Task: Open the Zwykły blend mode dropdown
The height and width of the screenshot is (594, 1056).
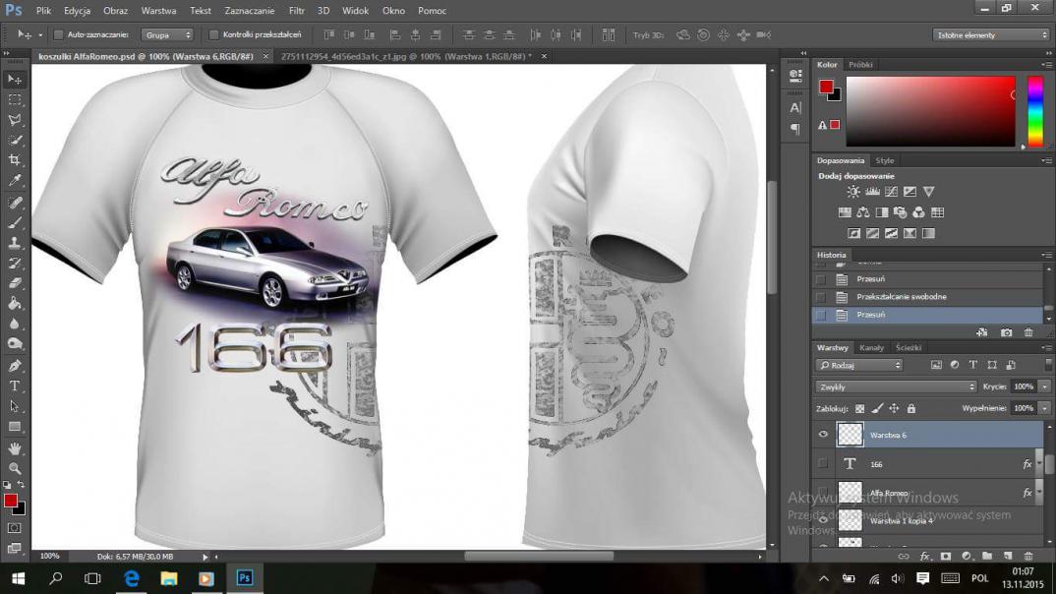Action: 896,386
